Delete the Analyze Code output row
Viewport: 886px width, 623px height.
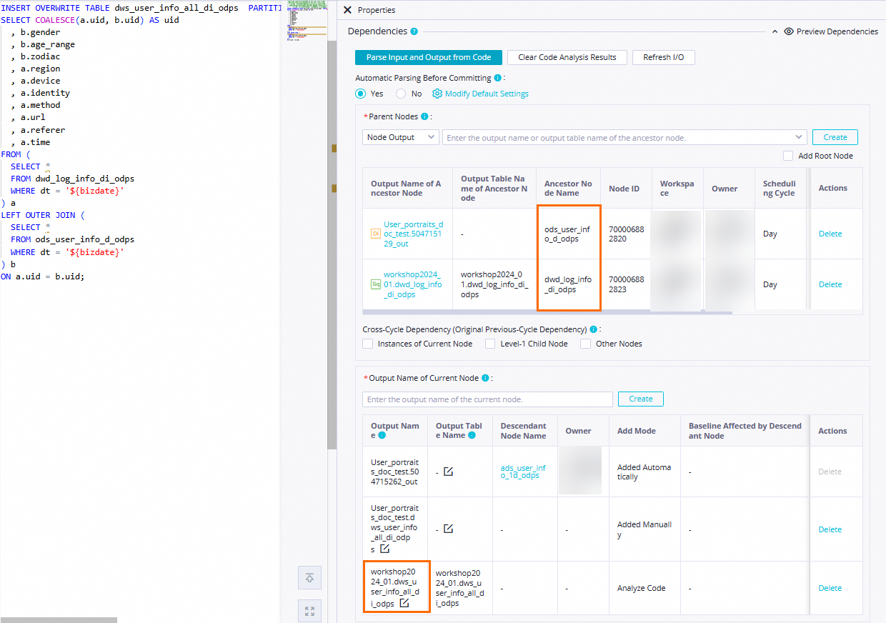[x=830, y=588]
